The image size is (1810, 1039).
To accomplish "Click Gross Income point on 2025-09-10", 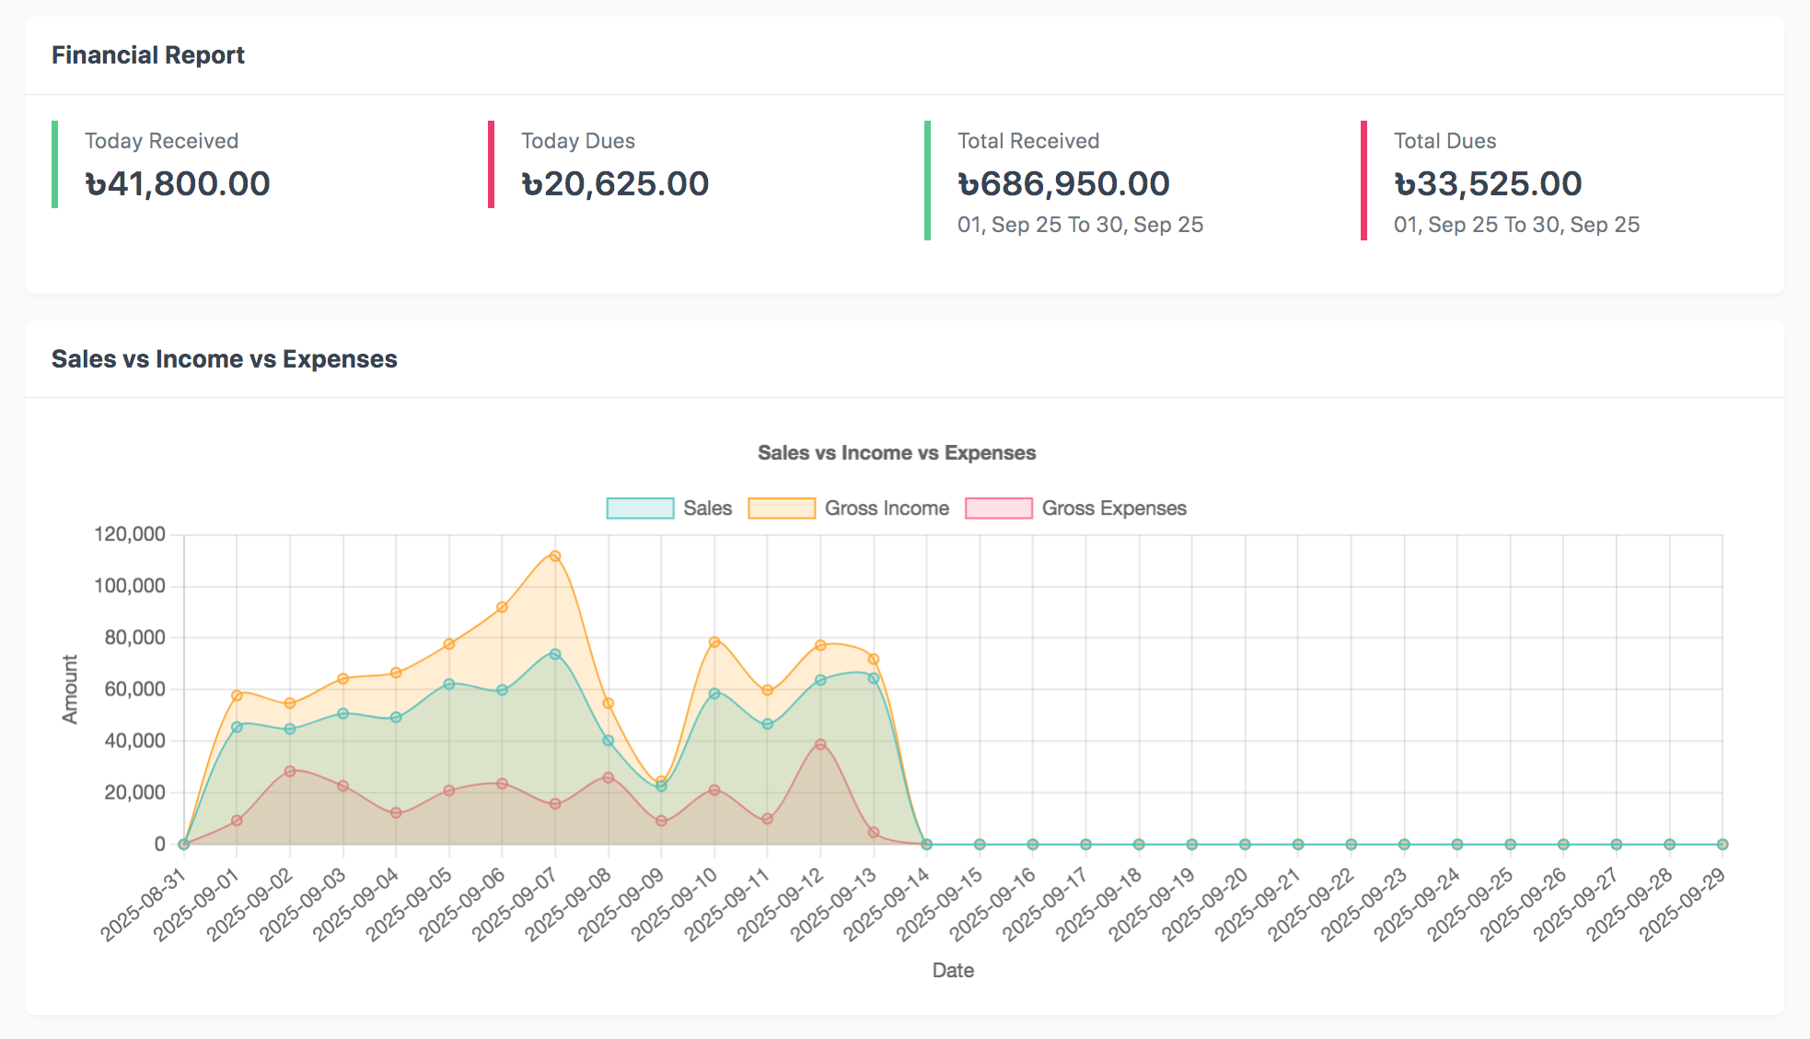I will coord(714,642).
